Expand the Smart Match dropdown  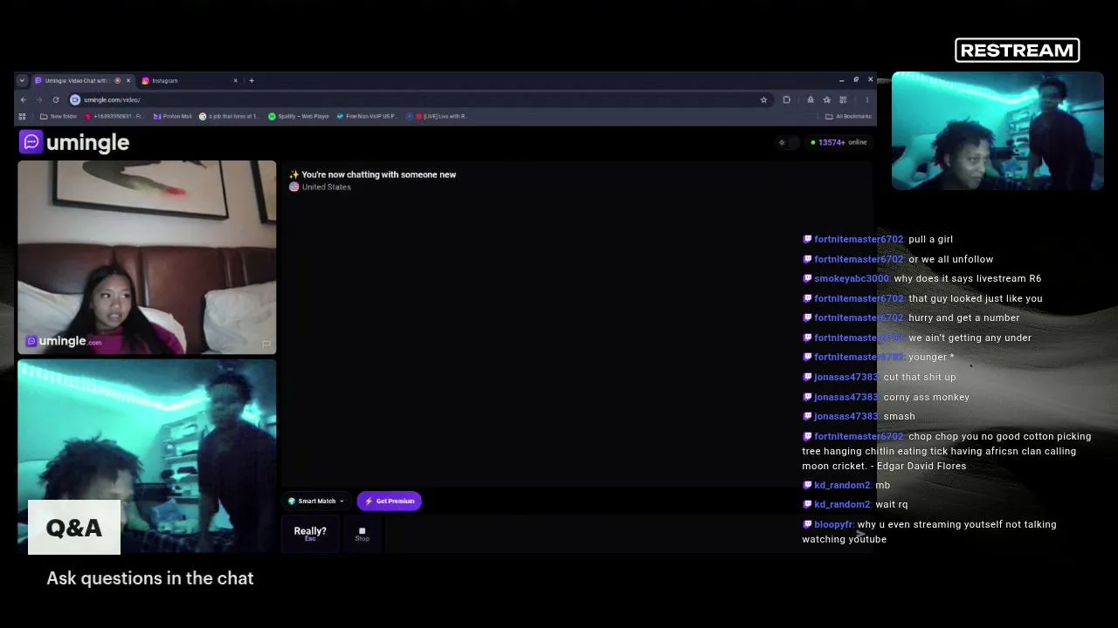click(316, 501)
